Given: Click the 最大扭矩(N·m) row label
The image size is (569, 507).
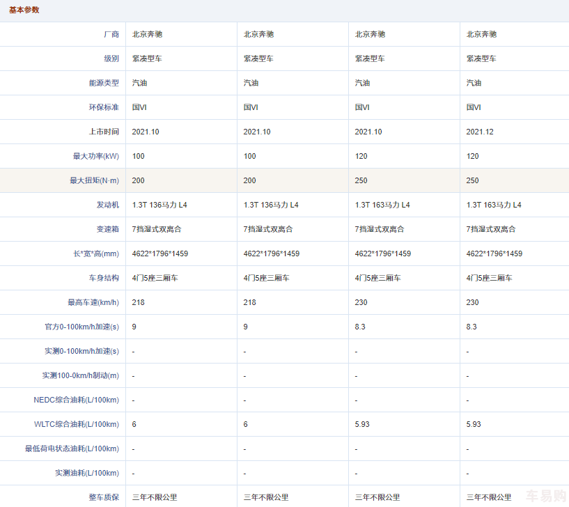Looking at the screenshot, I should [x=94, y=180].
